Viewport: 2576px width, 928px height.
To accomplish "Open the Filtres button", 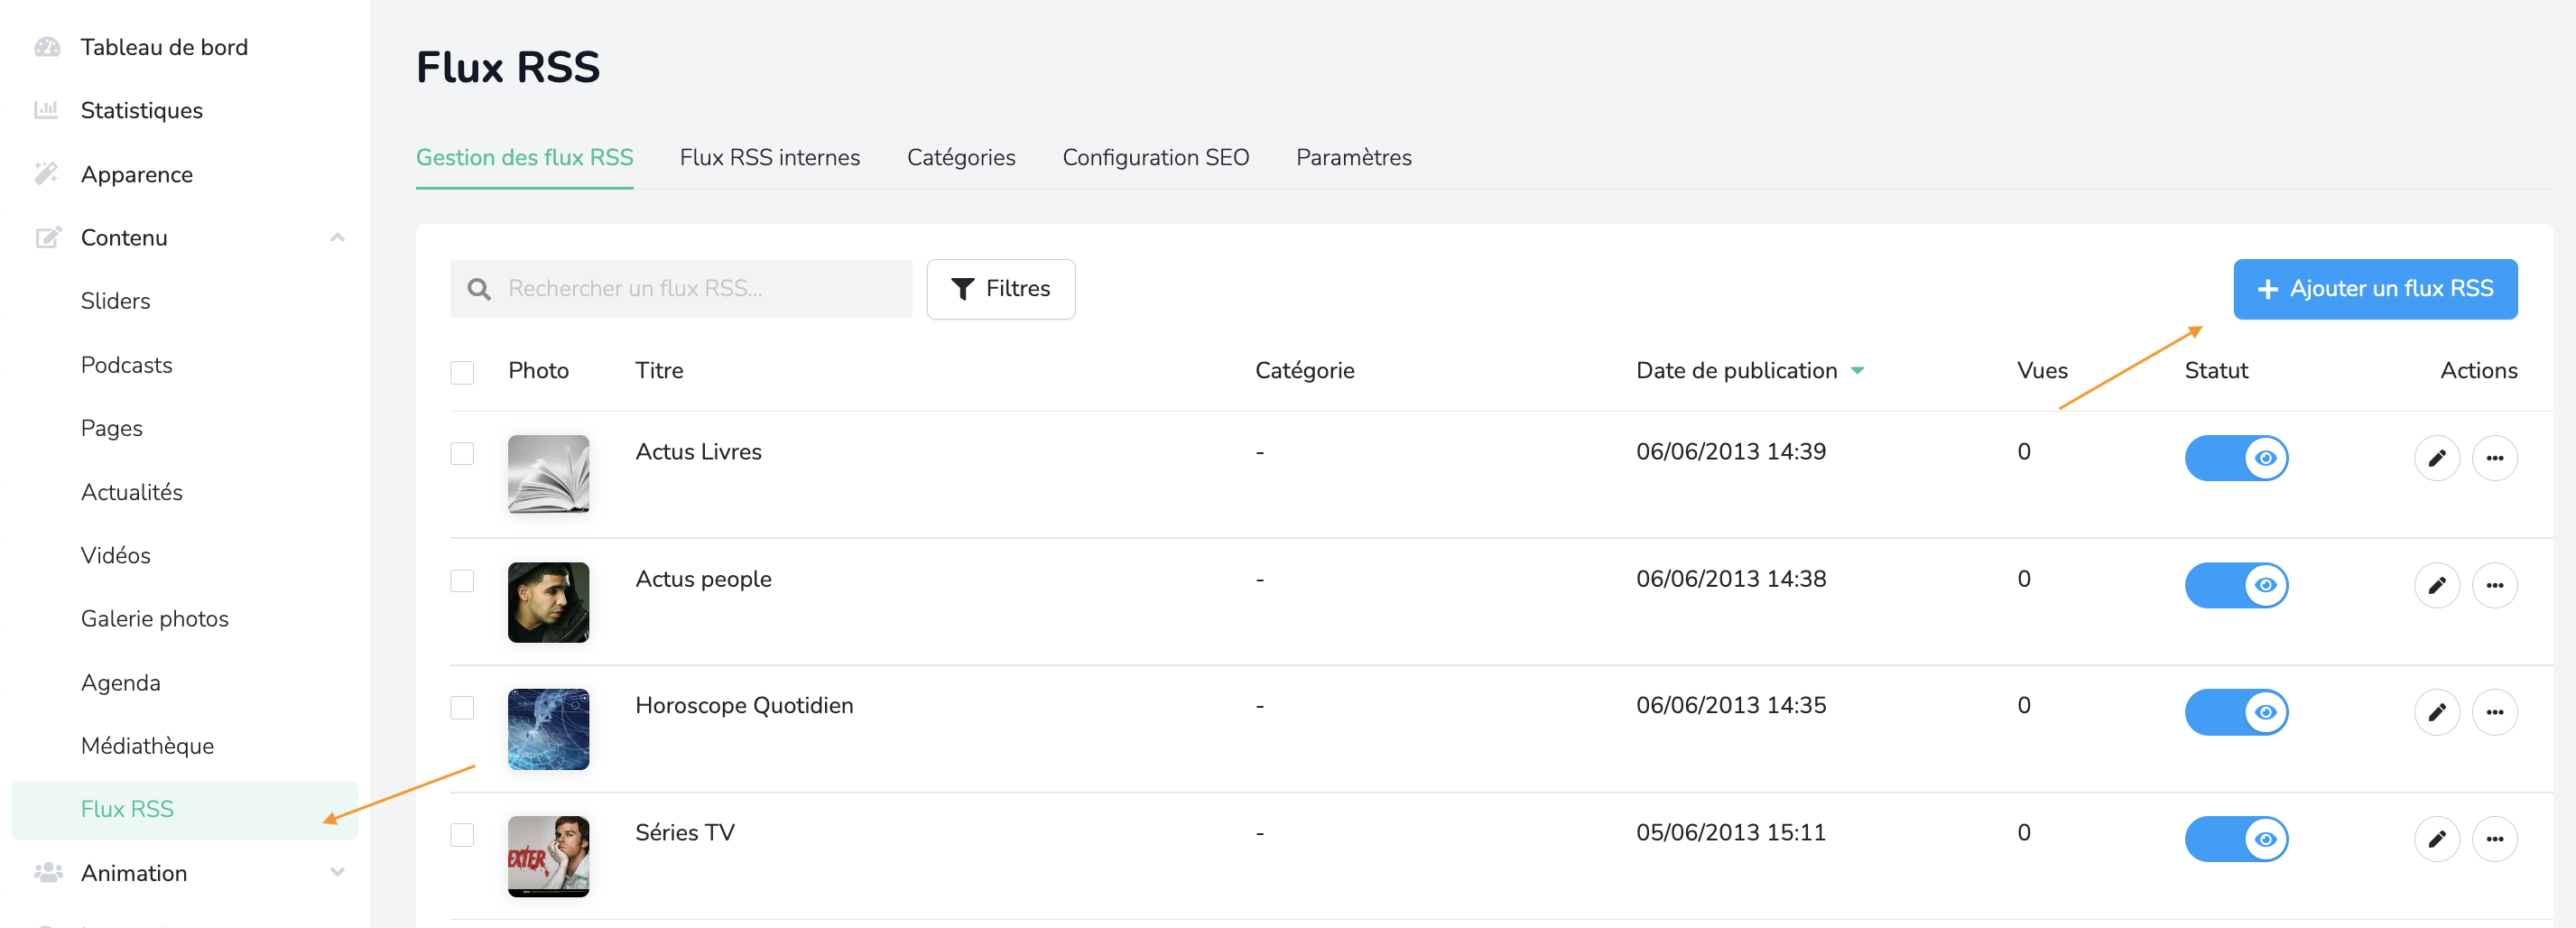I will tap(1000, 289).
